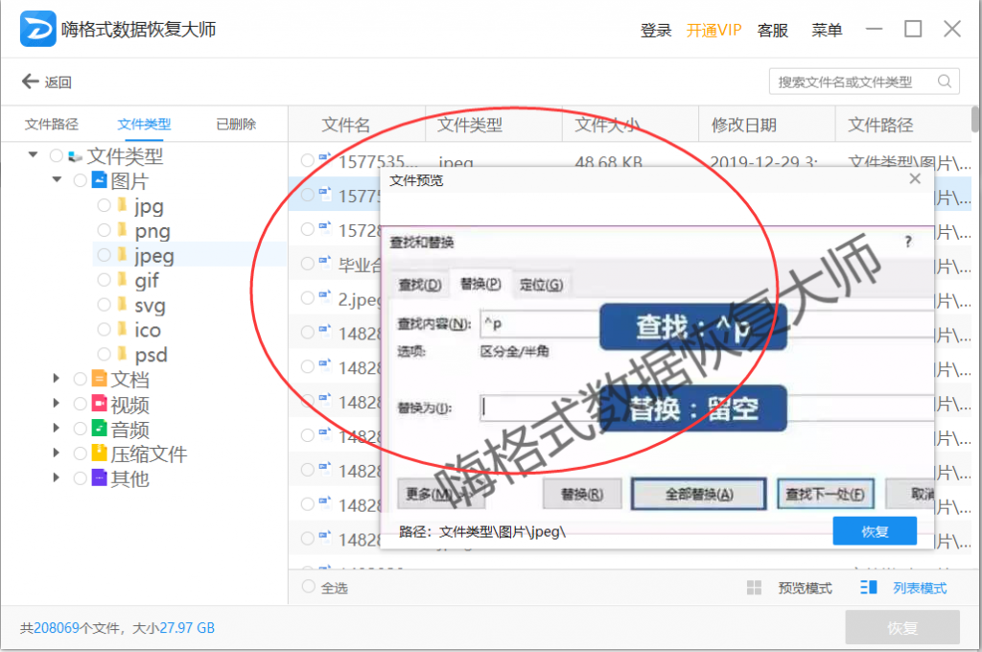The image size is (982, 652).
Task: Click the png folder icon
Action: point(122,230)
